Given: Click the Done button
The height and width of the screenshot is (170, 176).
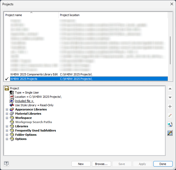Looking at the screenshot, I should 163,164.
